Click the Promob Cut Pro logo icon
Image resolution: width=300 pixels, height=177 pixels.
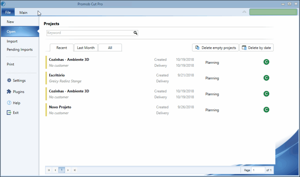pos(3,4)
